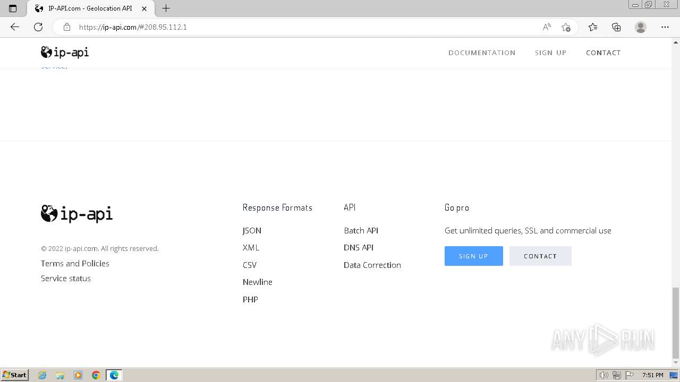Viewport: 680px width, 382px height.
Task: Add this page to favorites (star plus icon)
Action: tap(566, 27)
